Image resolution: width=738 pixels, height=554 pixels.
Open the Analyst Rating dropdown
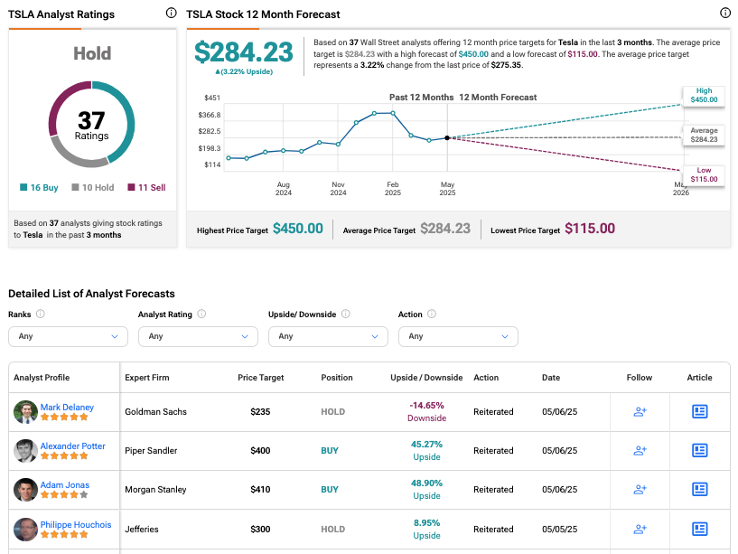click(198, 336)
